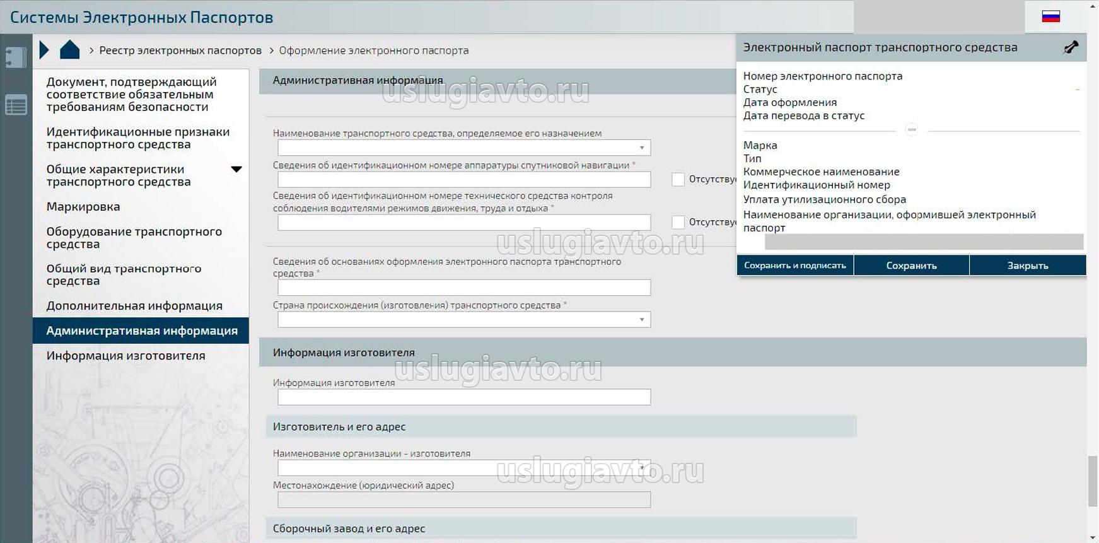The height and width of the screenshot is (543, 1099).
Task: Collapse passport summary with round minus icon
Action: pos(911,130)
